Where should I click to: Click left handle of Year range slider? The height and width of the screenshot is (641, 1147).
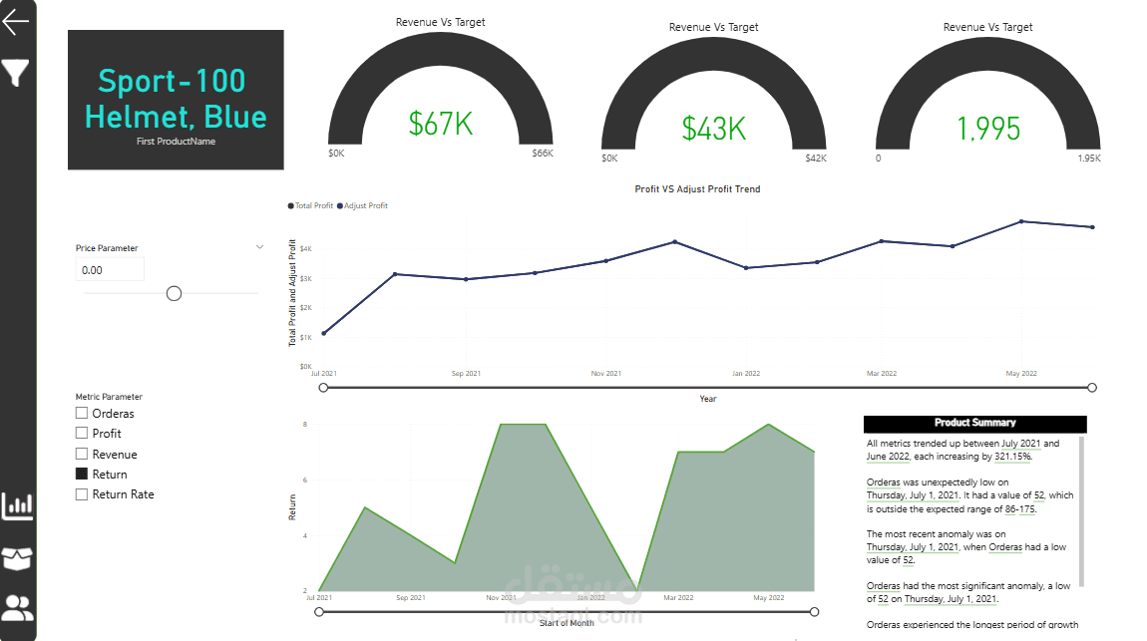(x=323, y=388)
